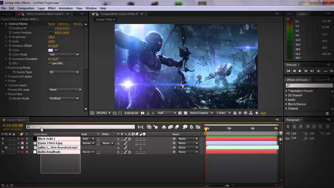This screenshot has height=188, width=334.
Task: Open Preview BG Layer dropdown
Action: [65, 90]
